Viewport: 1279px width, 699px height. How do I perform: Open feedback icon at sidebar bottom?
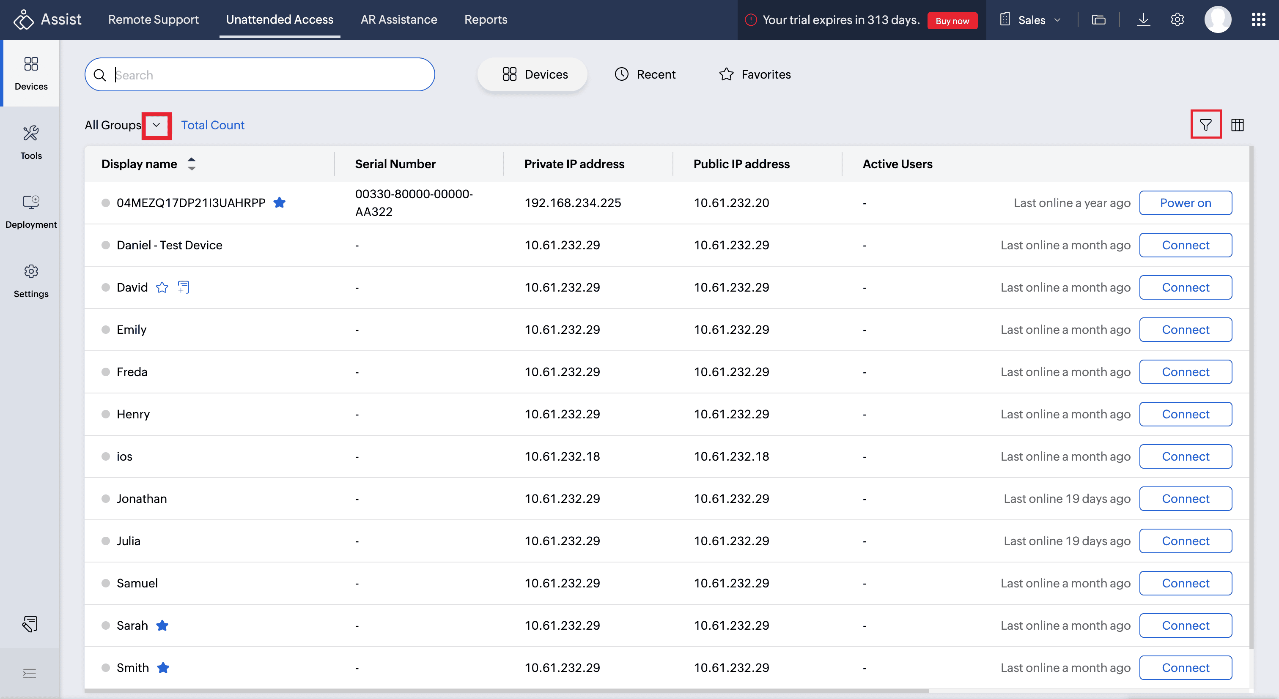[x=30, y=624]
